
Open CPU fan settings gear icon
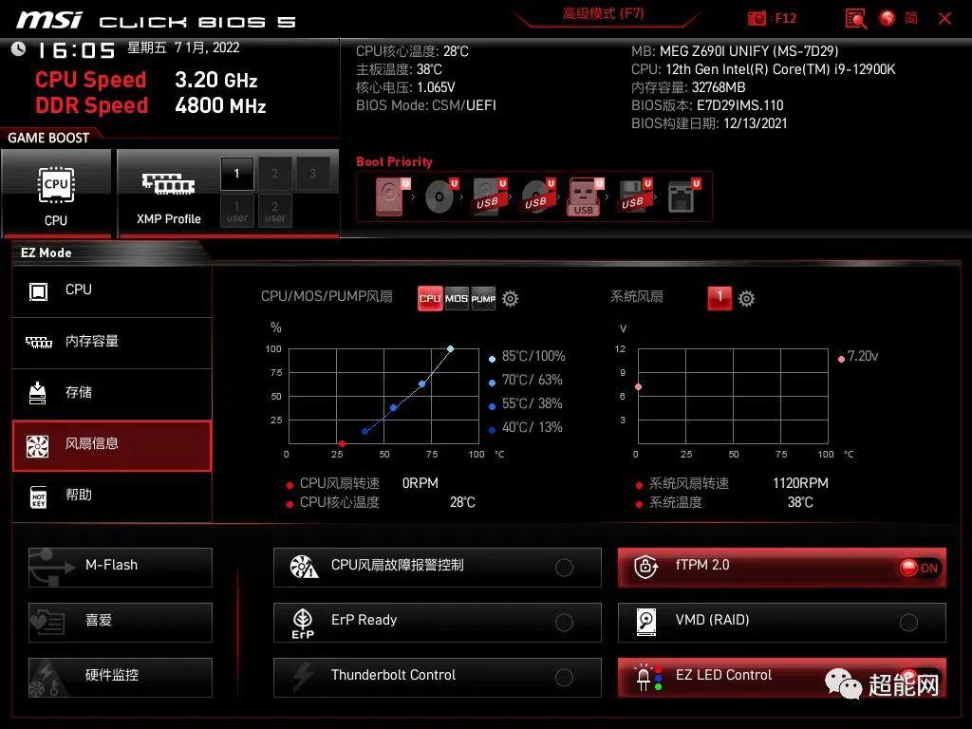(x=511, y=299)
